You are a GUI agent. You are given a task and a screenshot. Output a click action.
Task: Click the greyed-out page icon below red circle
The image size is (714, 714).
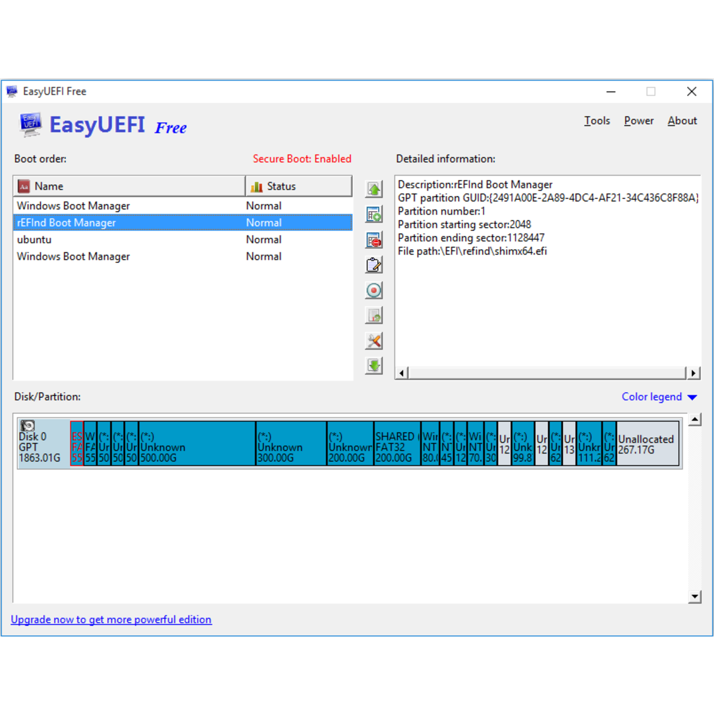pyautogui.click(x=374, y=315)
